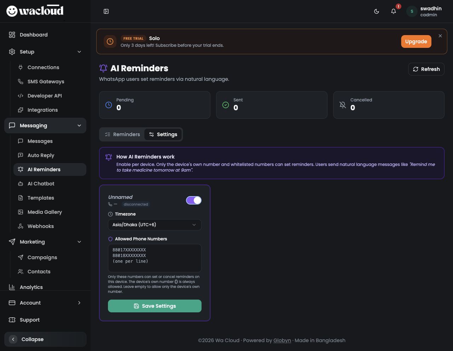Click the swadhin username text
The image size is (453, 351).
(431, 9)
